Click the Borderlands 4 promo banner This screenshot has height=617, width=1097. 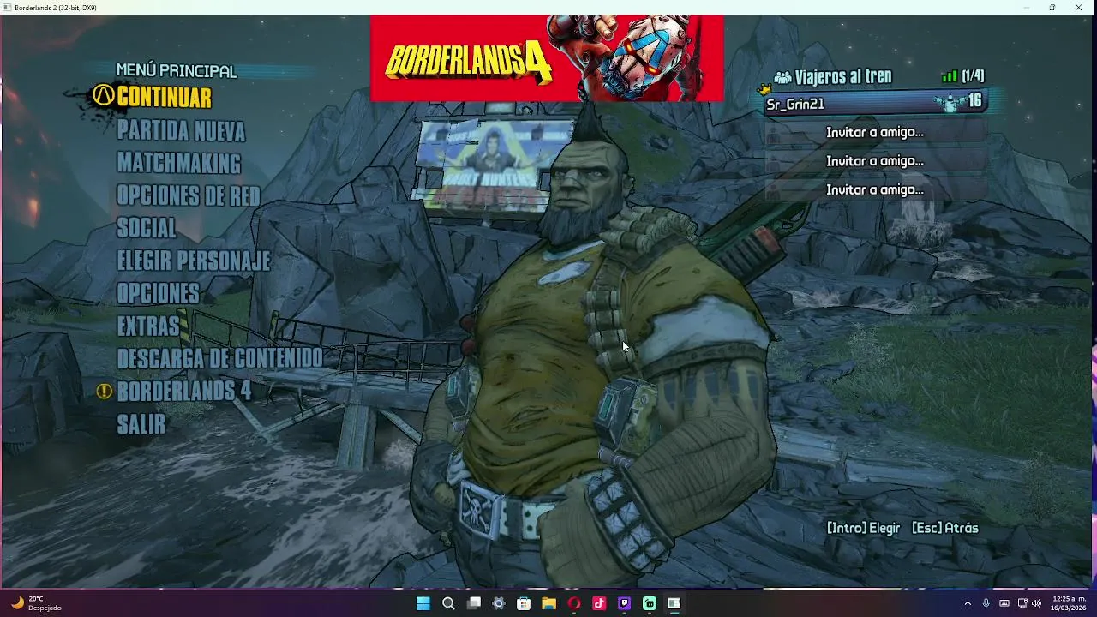pos(547,58)
